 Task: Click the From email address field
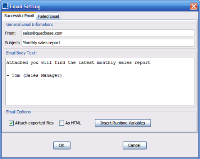pyautogui.click(x=108, y=33)
